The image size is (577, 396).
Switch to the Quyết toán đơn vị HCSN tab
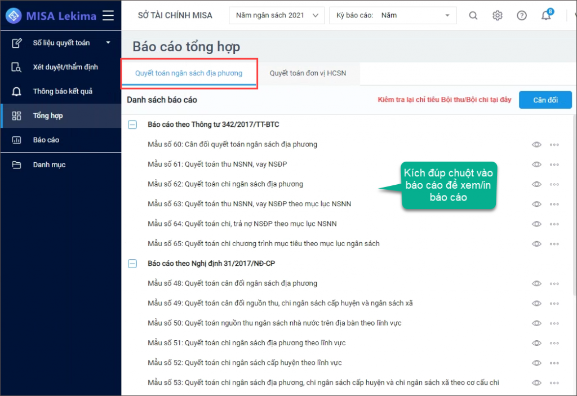coord(309,73)
